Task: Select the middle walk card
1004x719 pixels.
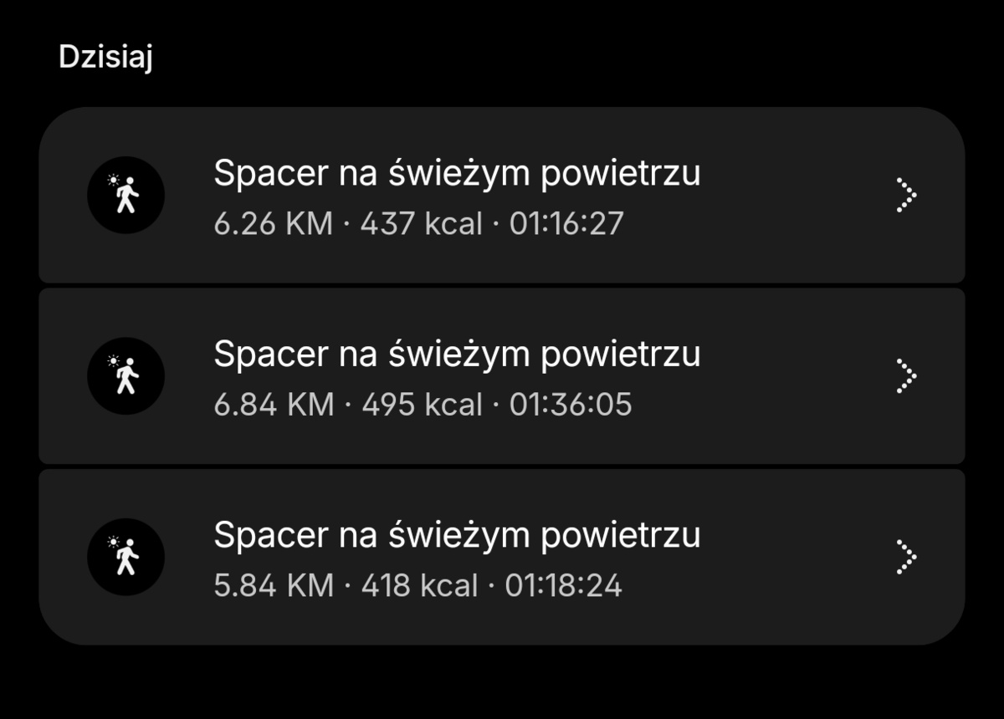Action: coord(502,375)
